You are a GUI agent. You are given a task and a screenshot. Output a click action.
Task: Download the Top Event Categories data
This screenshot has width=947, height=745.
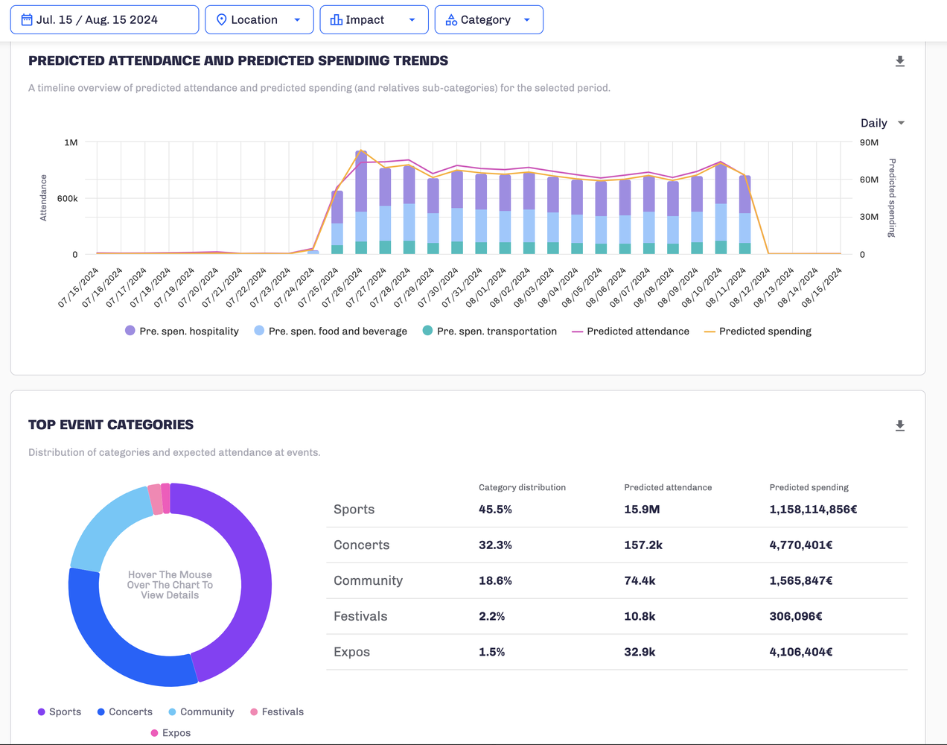(x=899, y=425)
